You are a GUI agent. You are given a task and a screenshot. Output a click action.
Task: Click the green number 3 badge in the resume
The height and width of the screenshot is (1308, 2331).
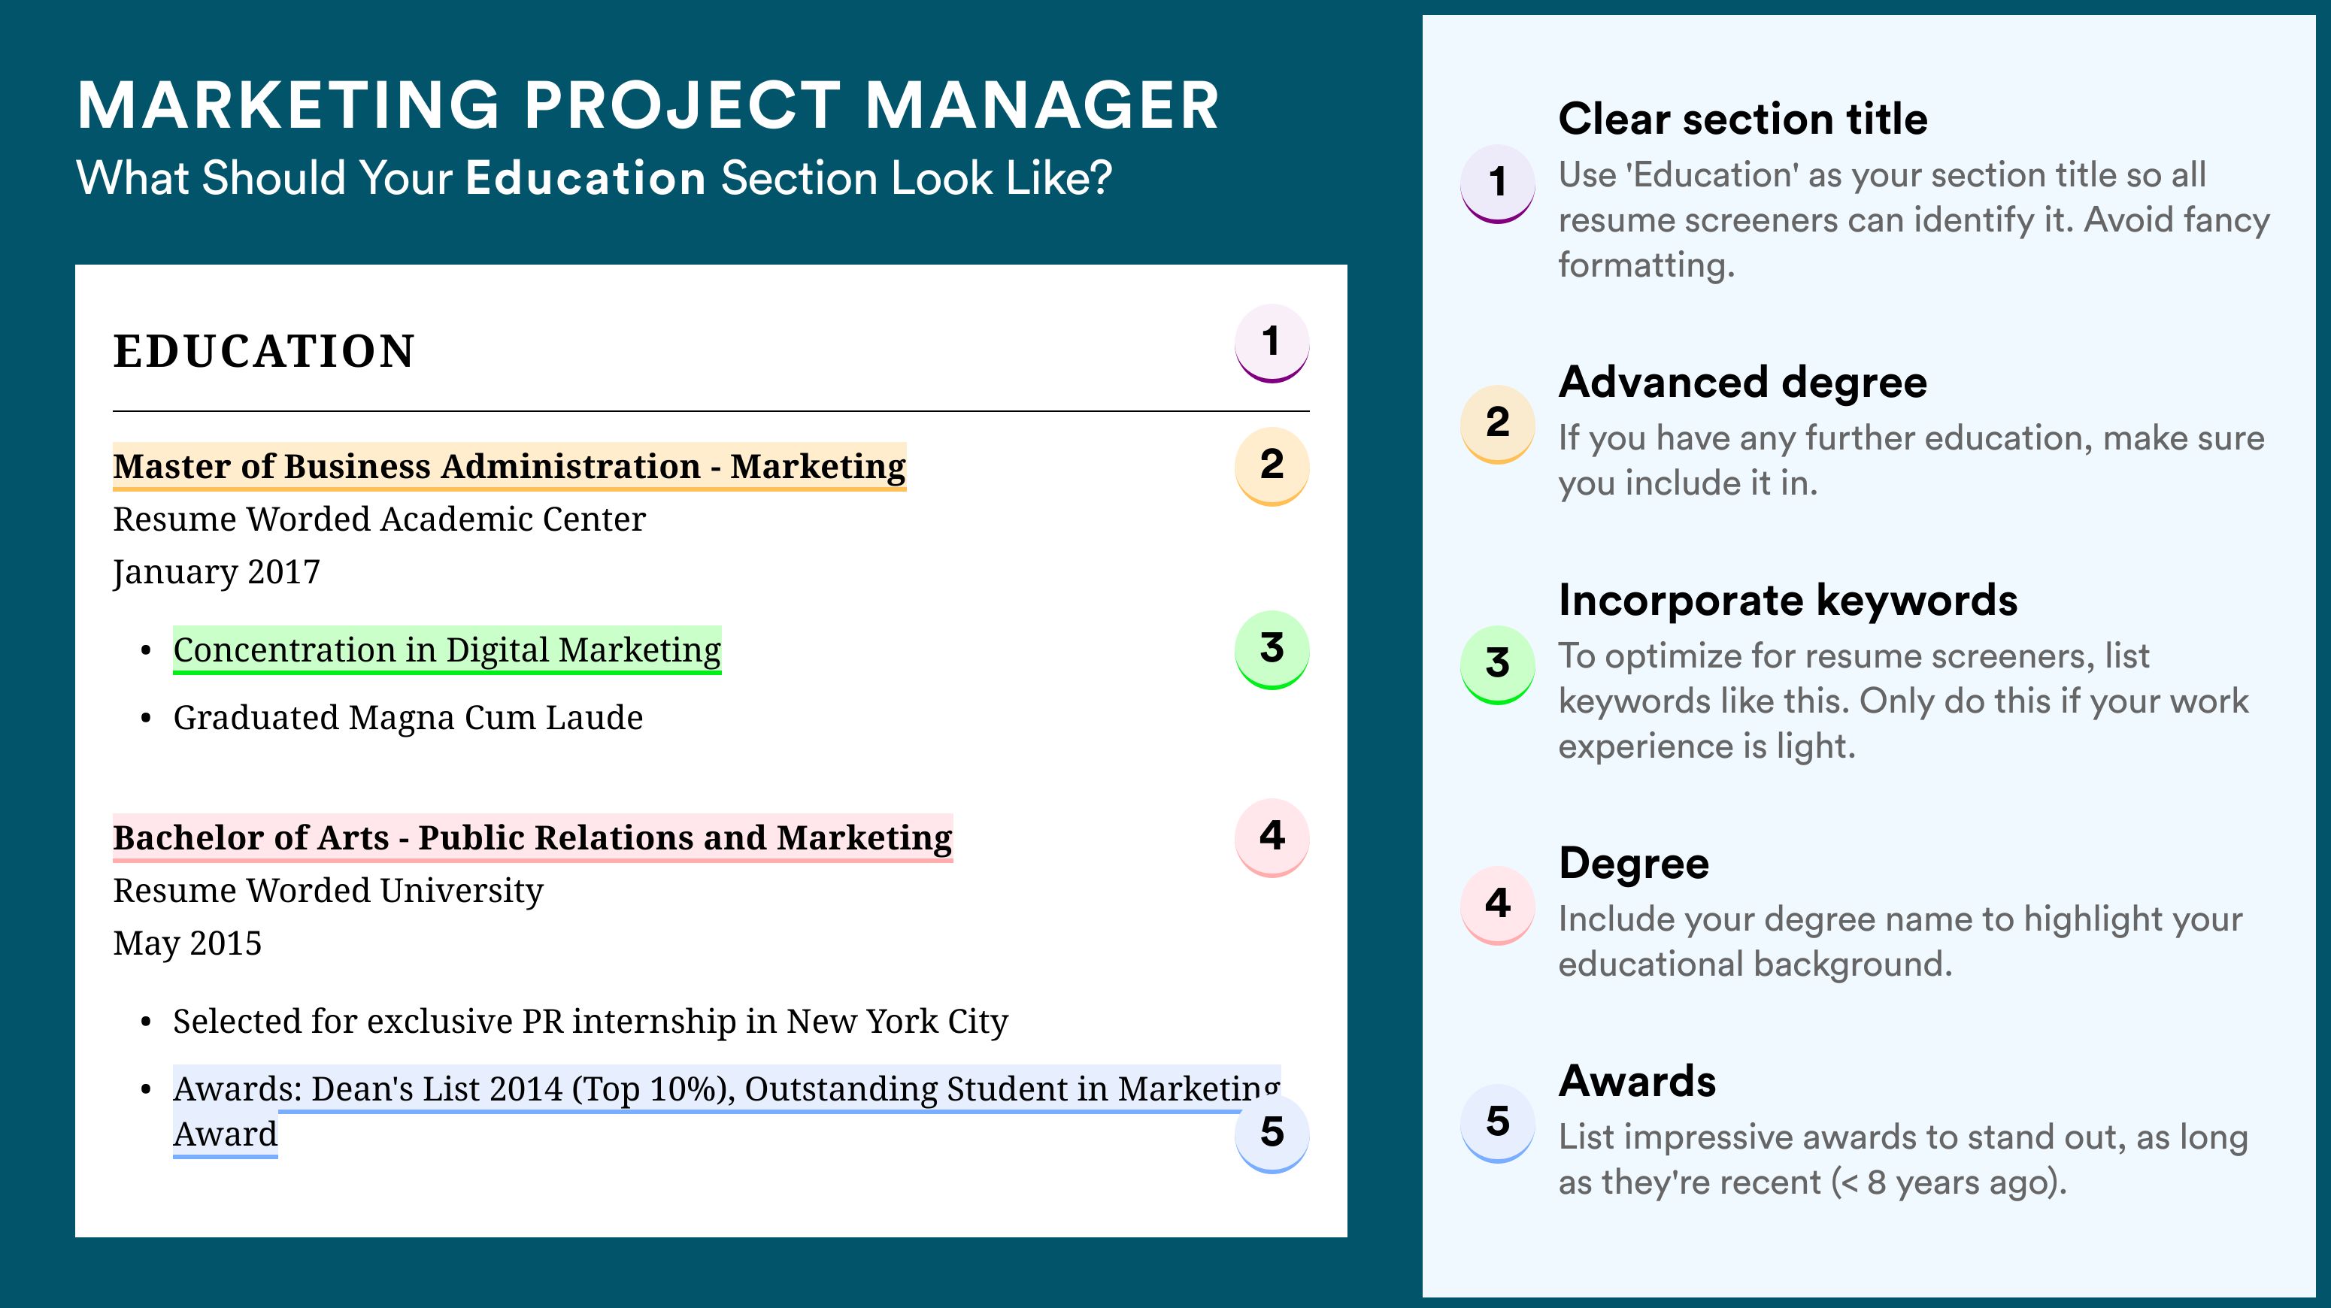pos(1272,649)
